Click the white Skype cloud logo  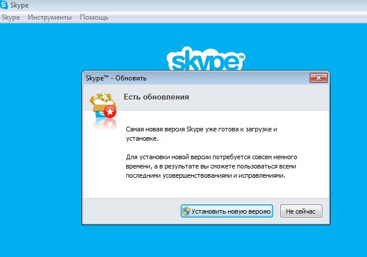click(x=205, y=58)
